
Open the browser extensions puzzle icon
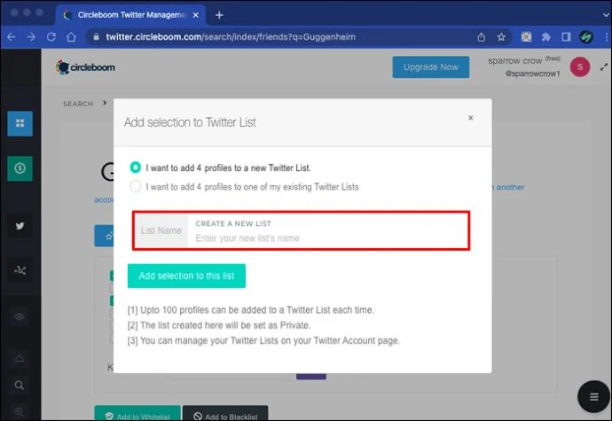(546, 37)
